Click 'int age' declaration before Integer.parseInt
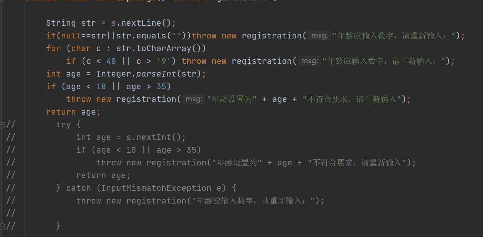 point(64,74)
